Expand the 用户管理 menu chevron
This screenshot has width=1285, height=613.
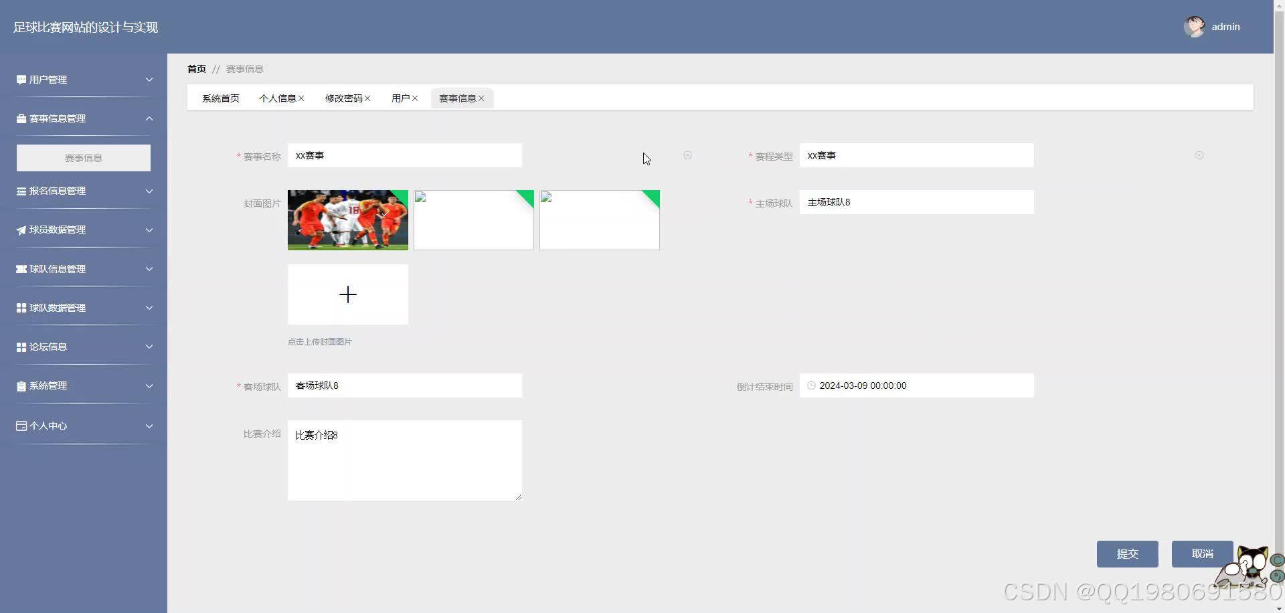tap(149, 79)
